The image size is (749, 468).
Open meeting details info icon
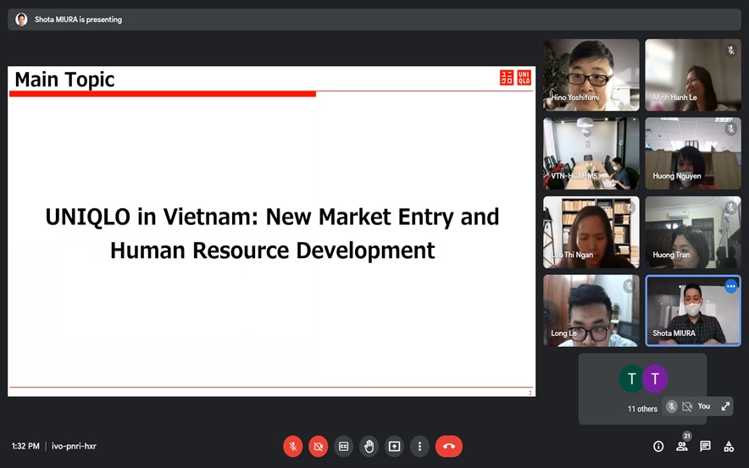(x=658, y=447)
